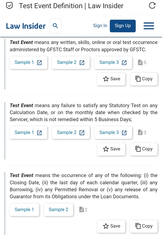Save the Statutory Test definition

click(111, 149)
